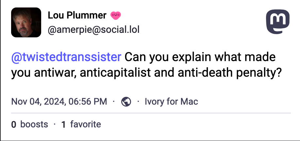Open Lou Plummer's profile photo

(x=26, y=22)
